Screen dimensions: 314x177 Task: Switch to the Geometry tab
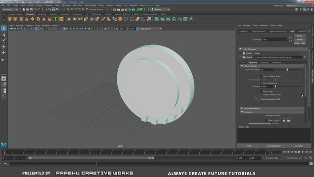[x=253, y=62]
